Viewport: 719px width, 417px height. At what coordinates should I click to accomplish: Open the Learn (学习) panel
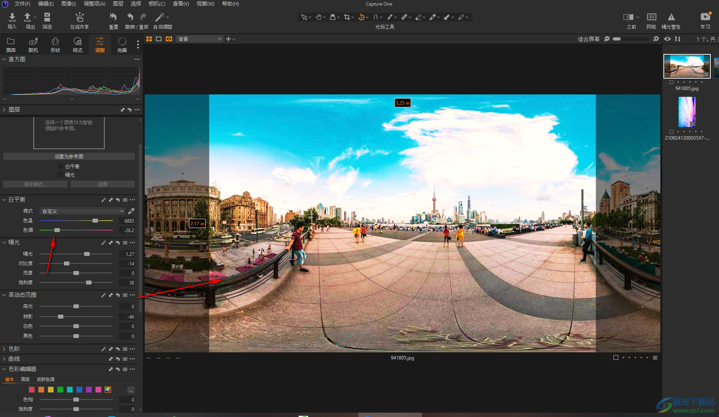(x=705, y=17)
